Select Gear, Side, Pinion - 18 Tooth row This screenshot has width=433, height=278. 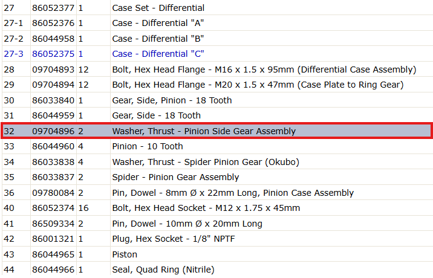tap(218, 100)
